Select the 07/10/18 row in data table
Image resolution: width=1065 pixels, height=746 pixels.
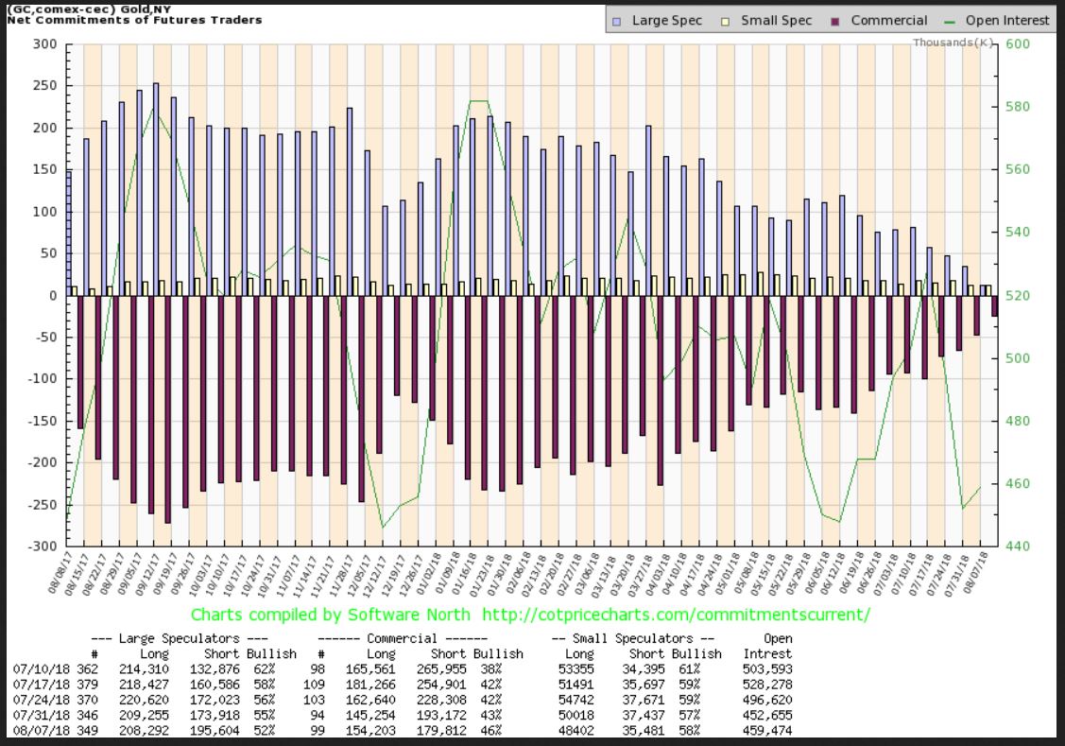[33, 670]
